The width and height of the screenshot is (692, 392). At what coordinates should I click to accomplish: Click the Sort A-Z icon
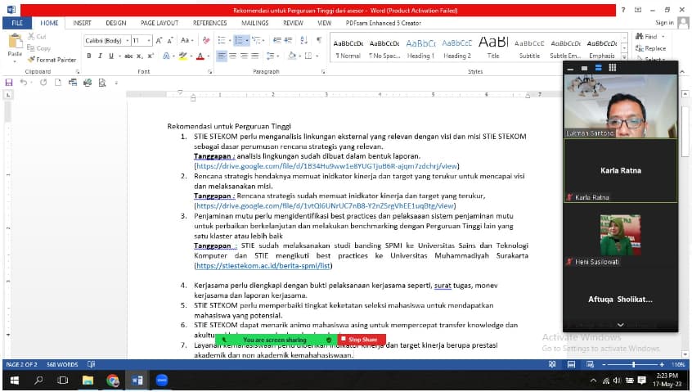pyautogui.click(x=305, y=40)
